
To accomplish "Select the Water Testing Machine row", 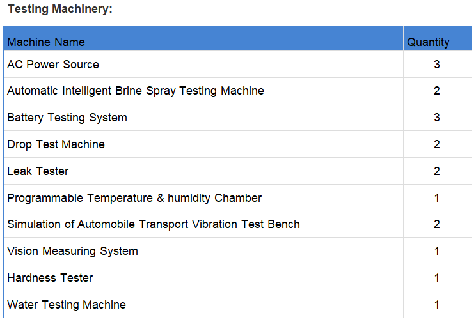I will [x=238, y=304].
